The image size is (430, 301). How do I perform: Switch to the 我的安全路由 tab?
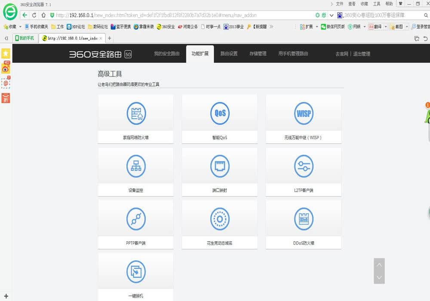[x=167, y=54]
